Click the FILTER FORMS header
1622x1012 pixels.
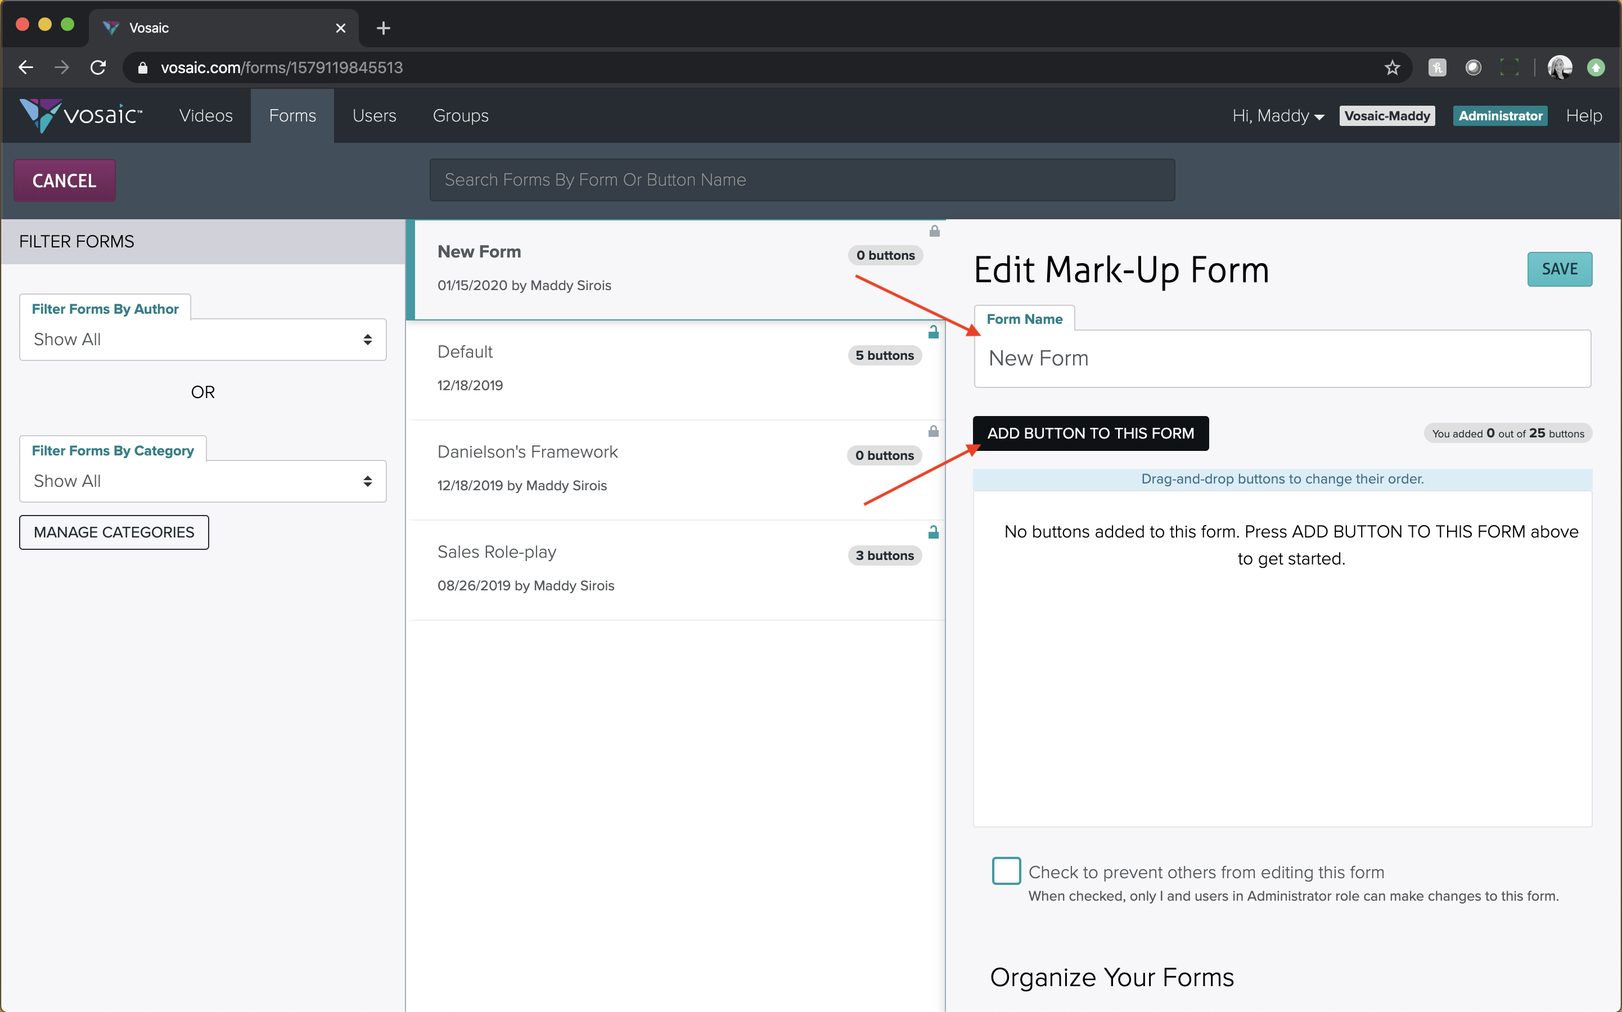203,242
